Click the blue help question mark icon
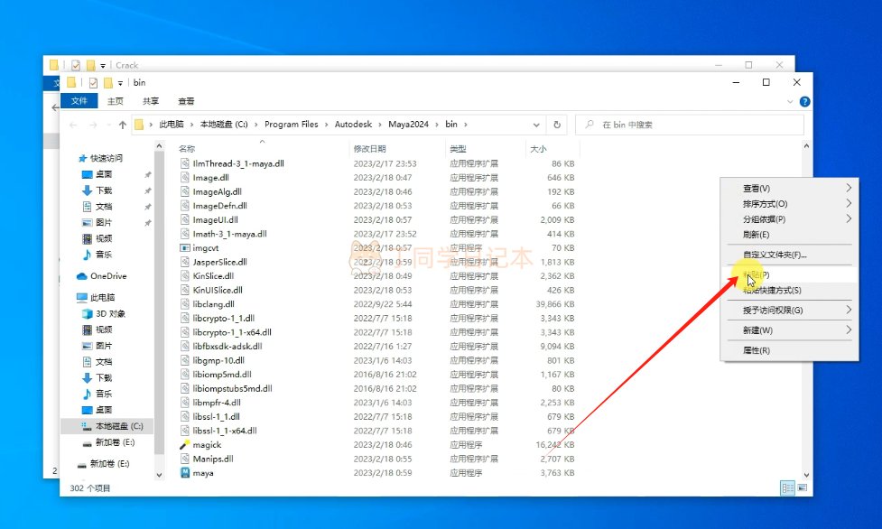 pos(803,102)
